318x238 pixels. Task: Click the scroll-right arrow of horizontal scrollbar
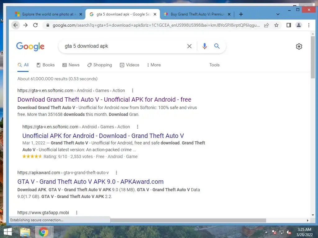[x=307, y=220]
